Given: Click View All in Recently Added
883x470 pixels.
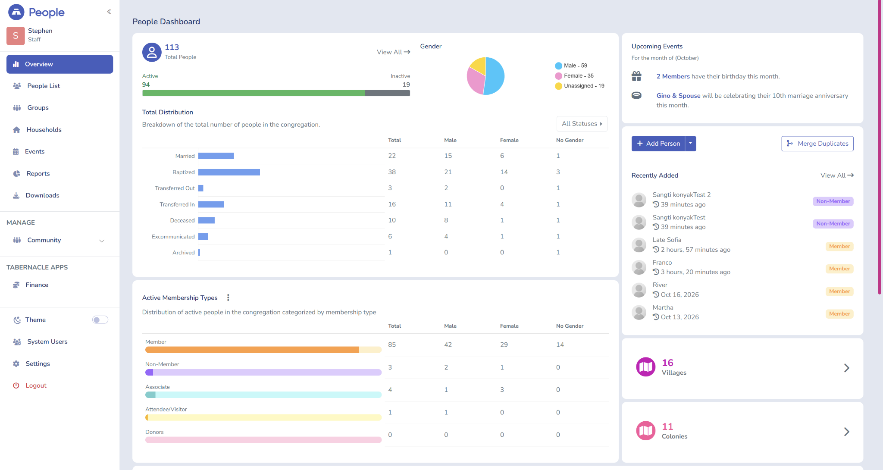Looking at the screenshot, I should click(x=837, y=175).
